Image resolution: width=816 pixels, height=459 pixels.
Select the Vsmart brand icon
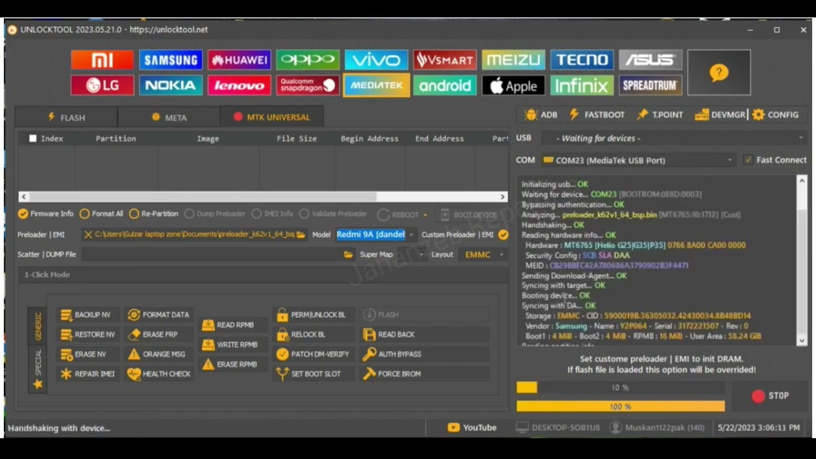445,60
